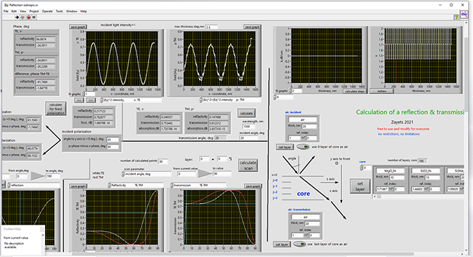Click the '>>' next graph button
This screenshot has height=257, width=473.
(x=91, y=100)
